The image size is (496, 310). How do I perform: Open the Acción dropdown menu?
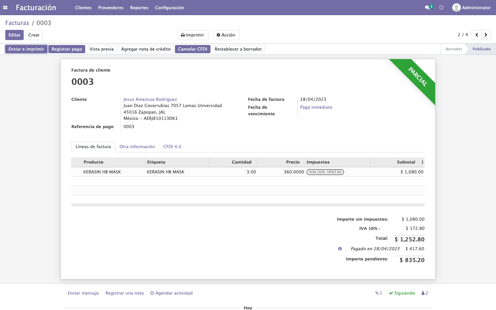(x=226, y=35)
